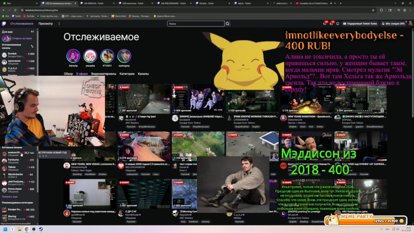The width and height of the screenshot is (414, 233).
Task: Click the HardMode tag
Action: coord(90,174)
